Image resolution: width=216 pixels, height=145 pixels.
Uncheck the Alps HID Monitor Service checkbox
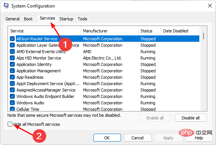[x=12, y=58]
